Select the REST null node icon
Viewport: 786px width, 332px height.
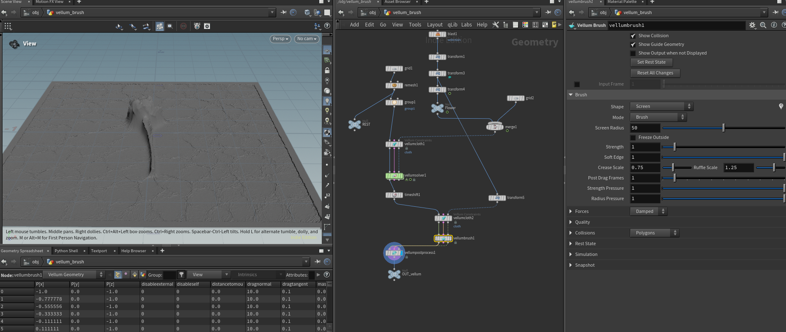click(354, 124)
